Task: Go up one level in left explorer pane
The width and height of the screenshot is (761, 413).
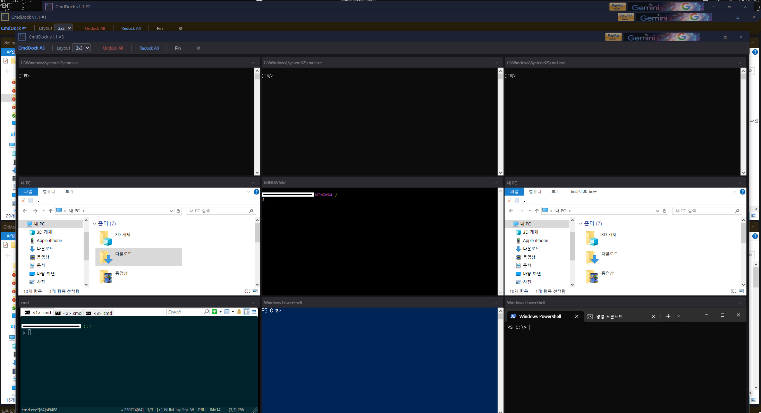Action: point(51,211)
